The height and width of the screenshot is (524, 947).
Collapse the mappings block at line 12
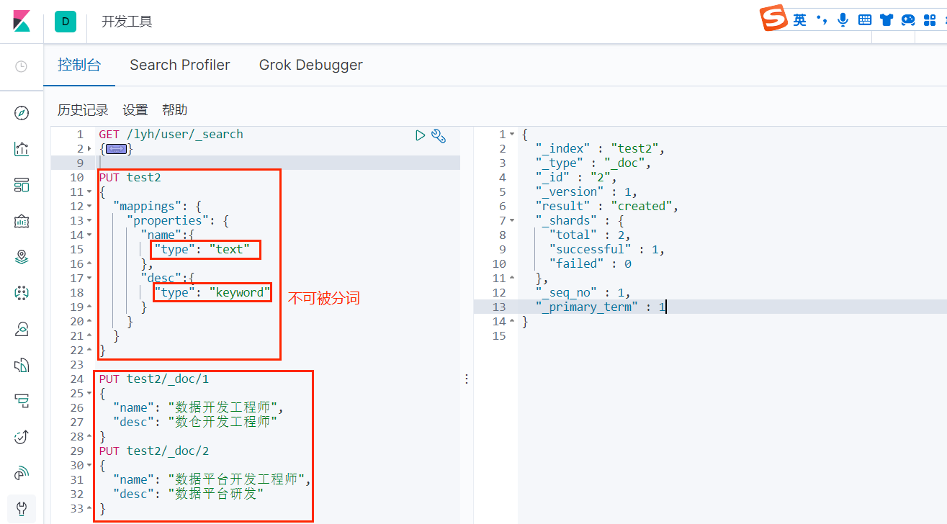pyautogui.click(x=89, y=207)
